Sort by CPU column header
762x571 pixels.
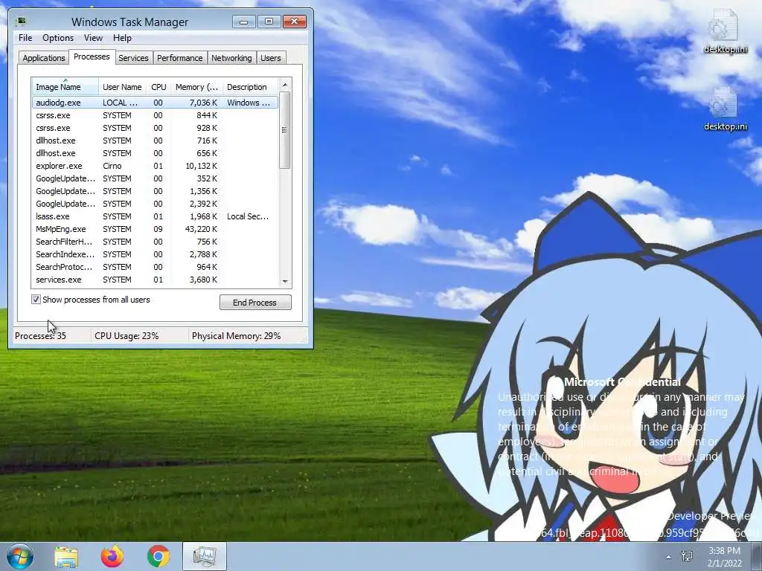pyautogui.click(x=159, y=87)
